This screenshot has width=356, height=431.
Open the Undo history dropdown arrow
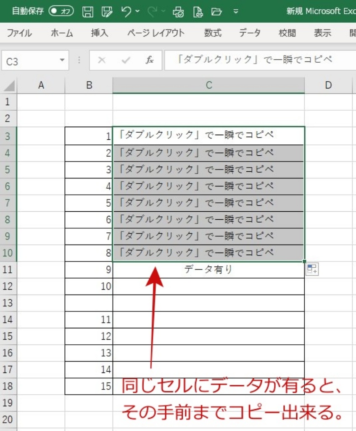pos(137,11)
